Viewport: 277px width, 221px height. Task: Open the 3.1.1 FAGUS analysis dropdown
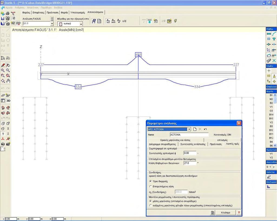[x=52, y=23]
